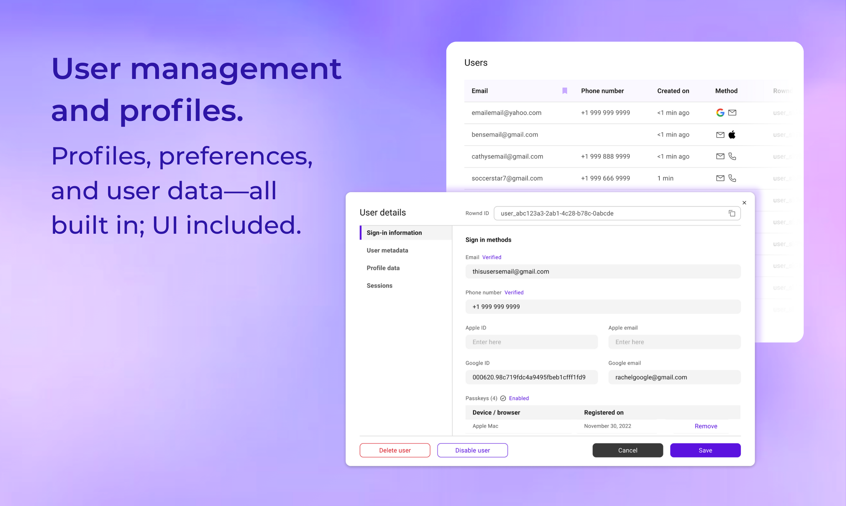Click the Google email field
This screenshot has height=506, width=846.
point(675,377)
